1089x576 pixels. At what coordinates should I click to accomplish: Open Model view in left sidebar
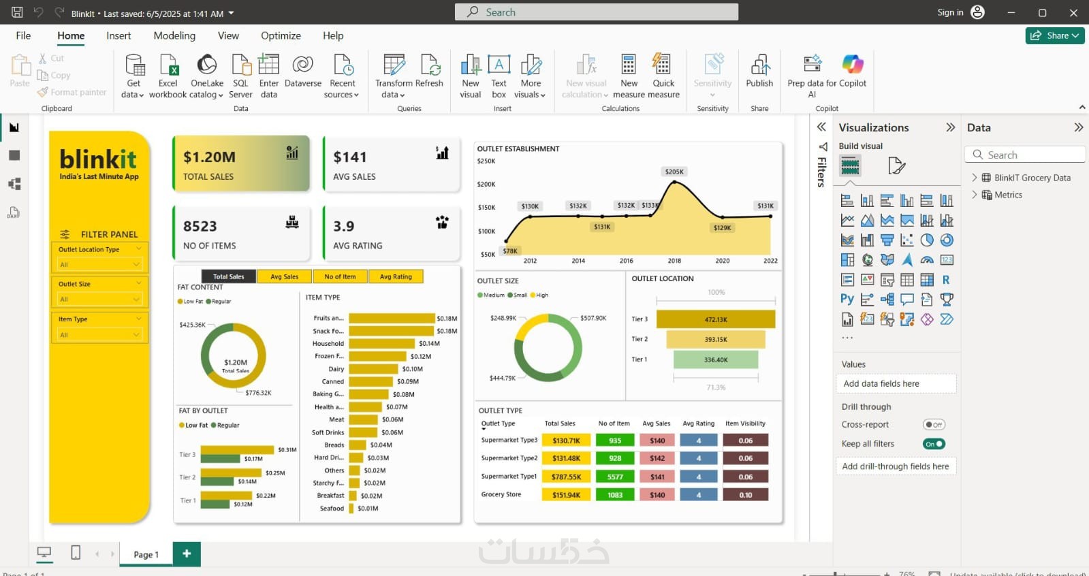[x=14, y=184]
